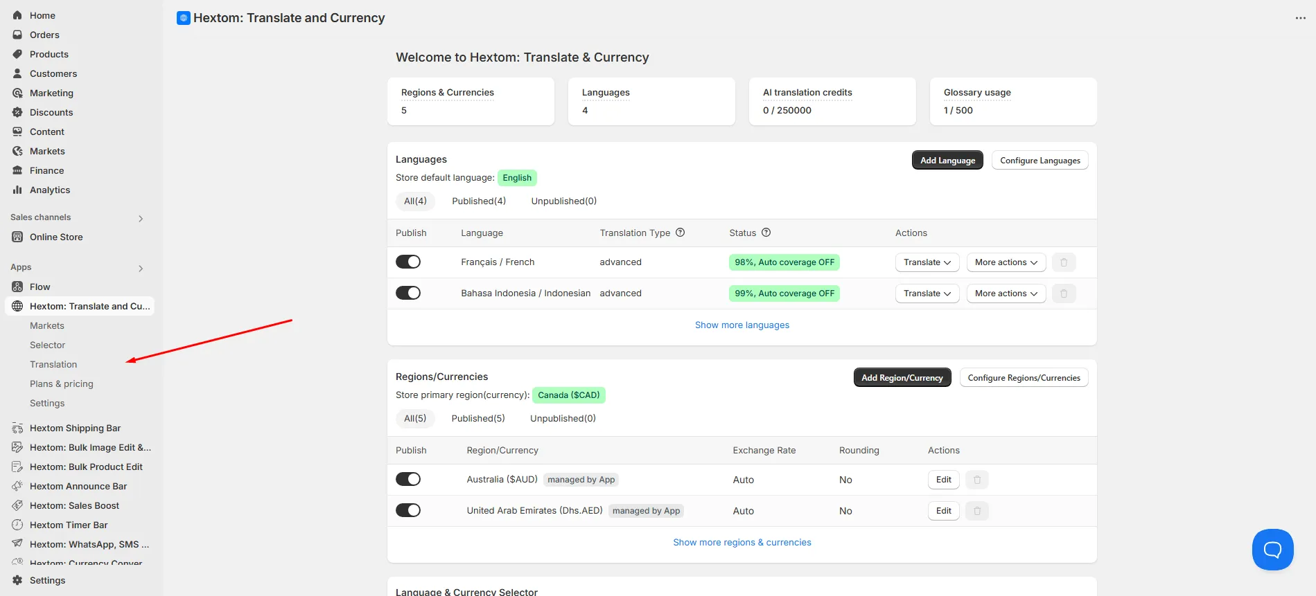Click trash icon in United Arab Emirates row
This screenshot has width=1316, height=596.
977,511
